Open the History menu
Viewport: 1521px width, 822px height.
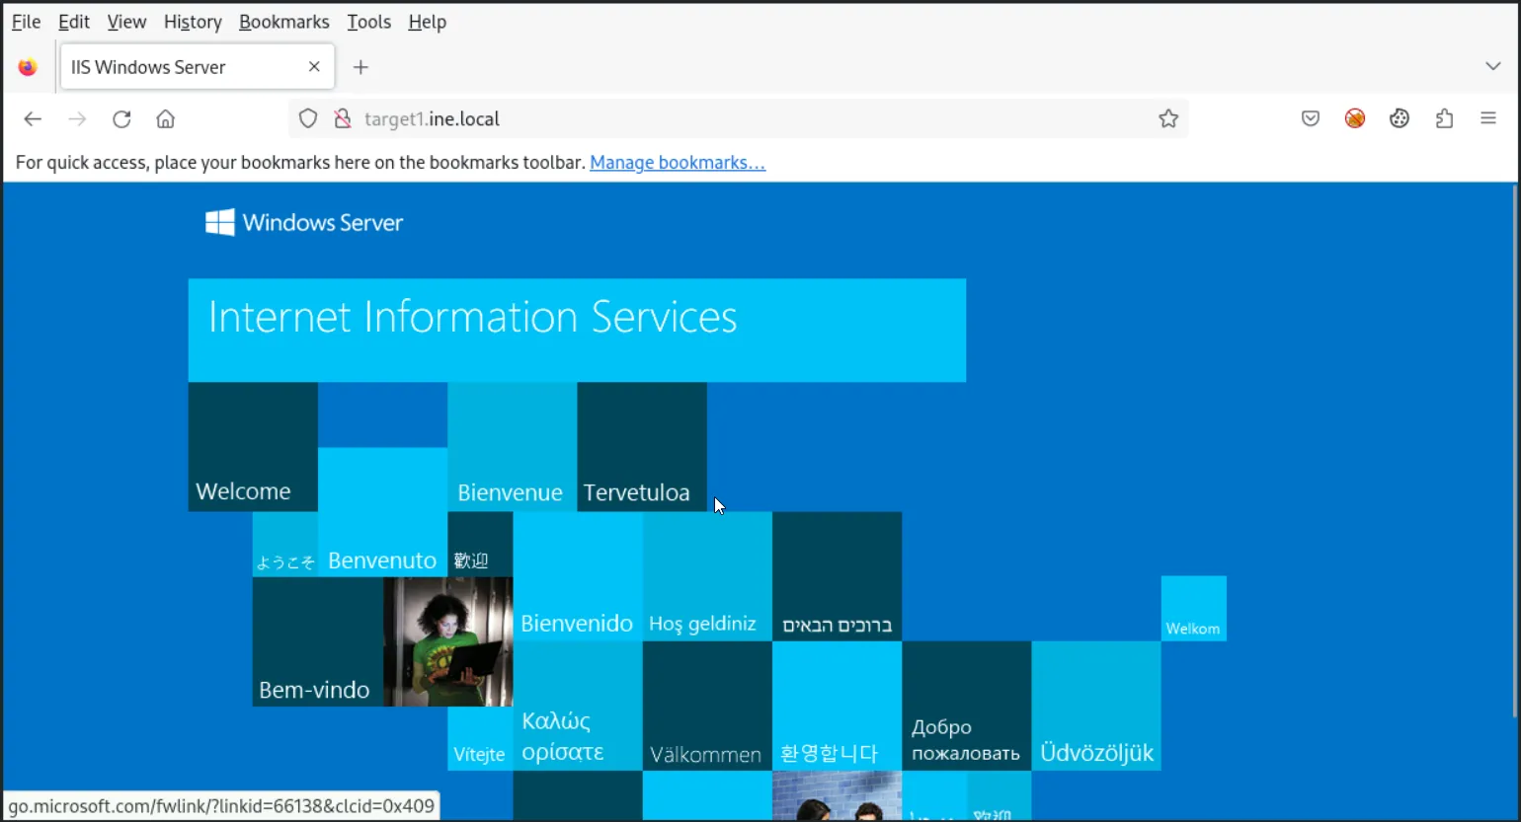(x=193, y=22)
